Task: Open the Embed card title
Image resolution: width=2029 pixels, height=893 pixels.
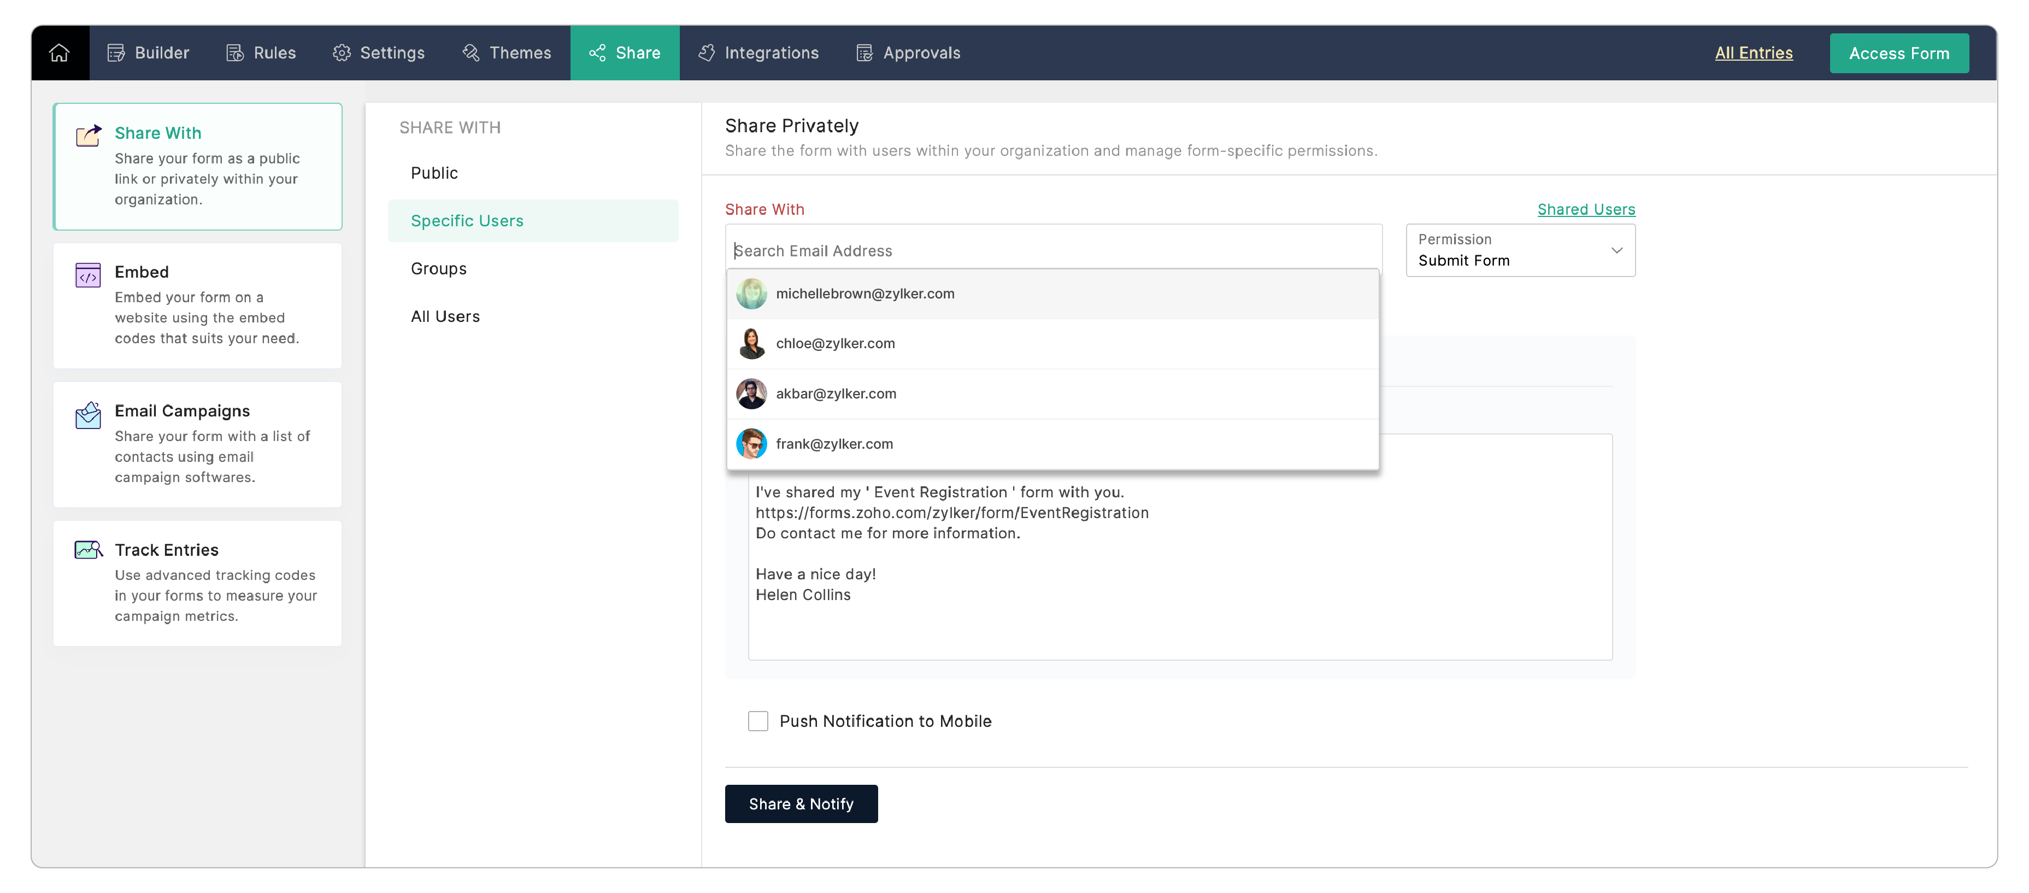Action: tap(142, 272)
